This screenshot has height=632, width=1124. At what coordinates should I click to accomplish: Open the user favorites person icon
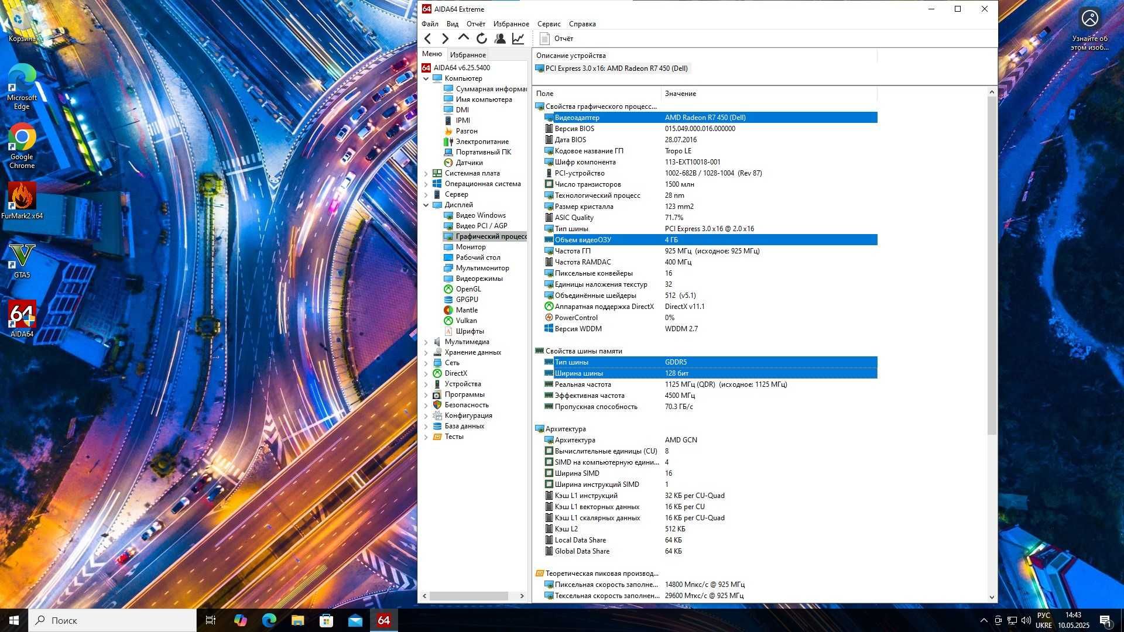[x=500, y=39]
